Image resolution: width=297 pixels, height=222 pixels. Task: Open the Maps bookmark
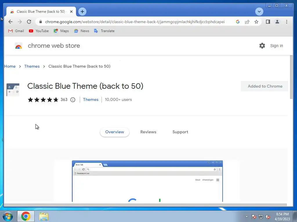61,31
